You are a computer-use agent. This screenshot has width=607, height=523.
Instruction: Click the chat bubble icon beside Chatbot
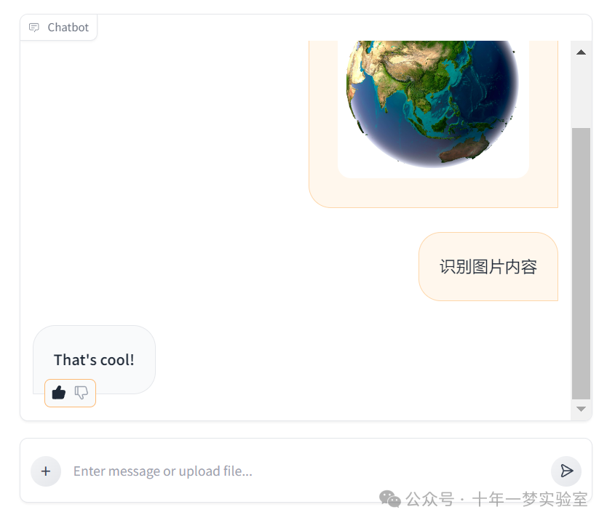34,28
